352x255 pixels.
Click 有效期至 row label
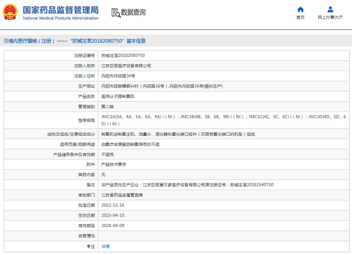tap(86, 226)
